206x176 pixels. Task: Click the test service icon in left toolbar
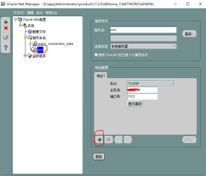(6, 38)
